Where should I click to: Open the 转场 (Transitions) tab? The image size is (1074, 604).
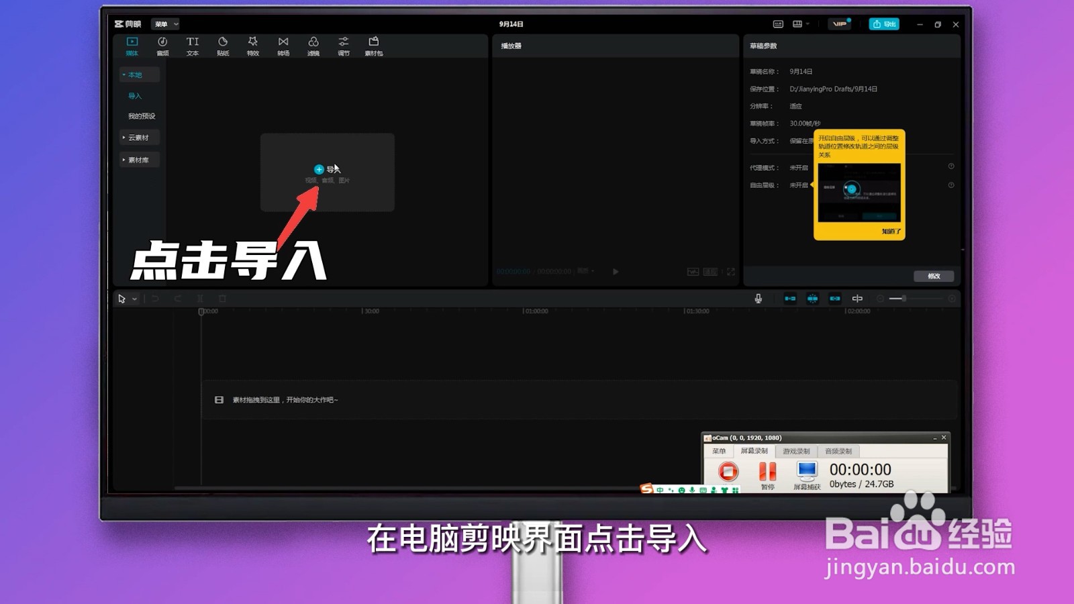pyautogui.click(x=283, y=46)
